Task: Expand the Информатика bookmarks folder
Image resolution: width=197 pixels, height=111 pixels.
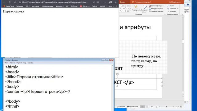Action: [x=48, y=6]
